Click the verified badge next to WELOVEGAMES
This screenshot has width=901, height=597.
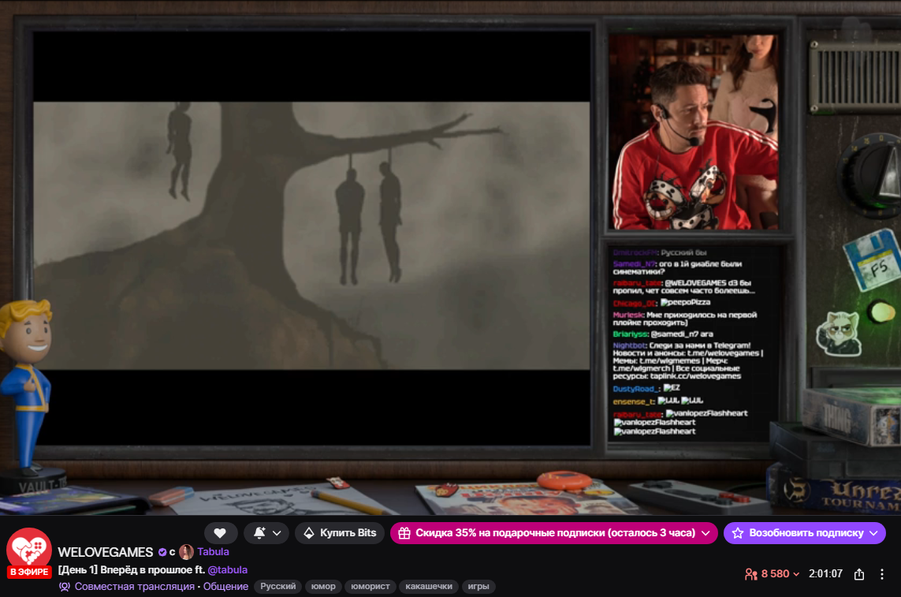coord(162,552)
